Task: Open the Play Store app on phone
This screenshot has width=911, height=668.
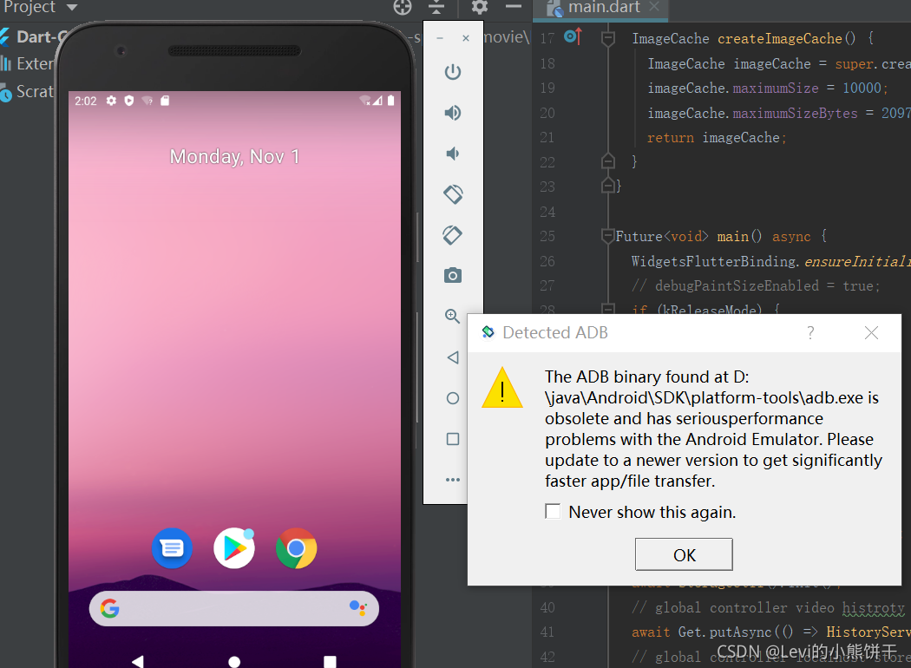Action: pyautogui.click(x=234, y=547)
